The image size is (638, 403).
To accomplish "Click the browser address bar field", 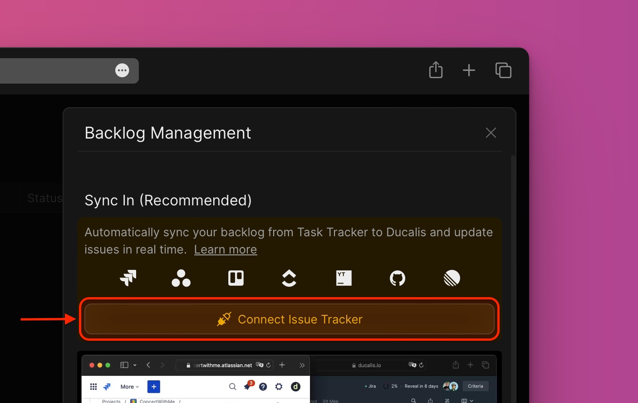I will click(69, 70).
